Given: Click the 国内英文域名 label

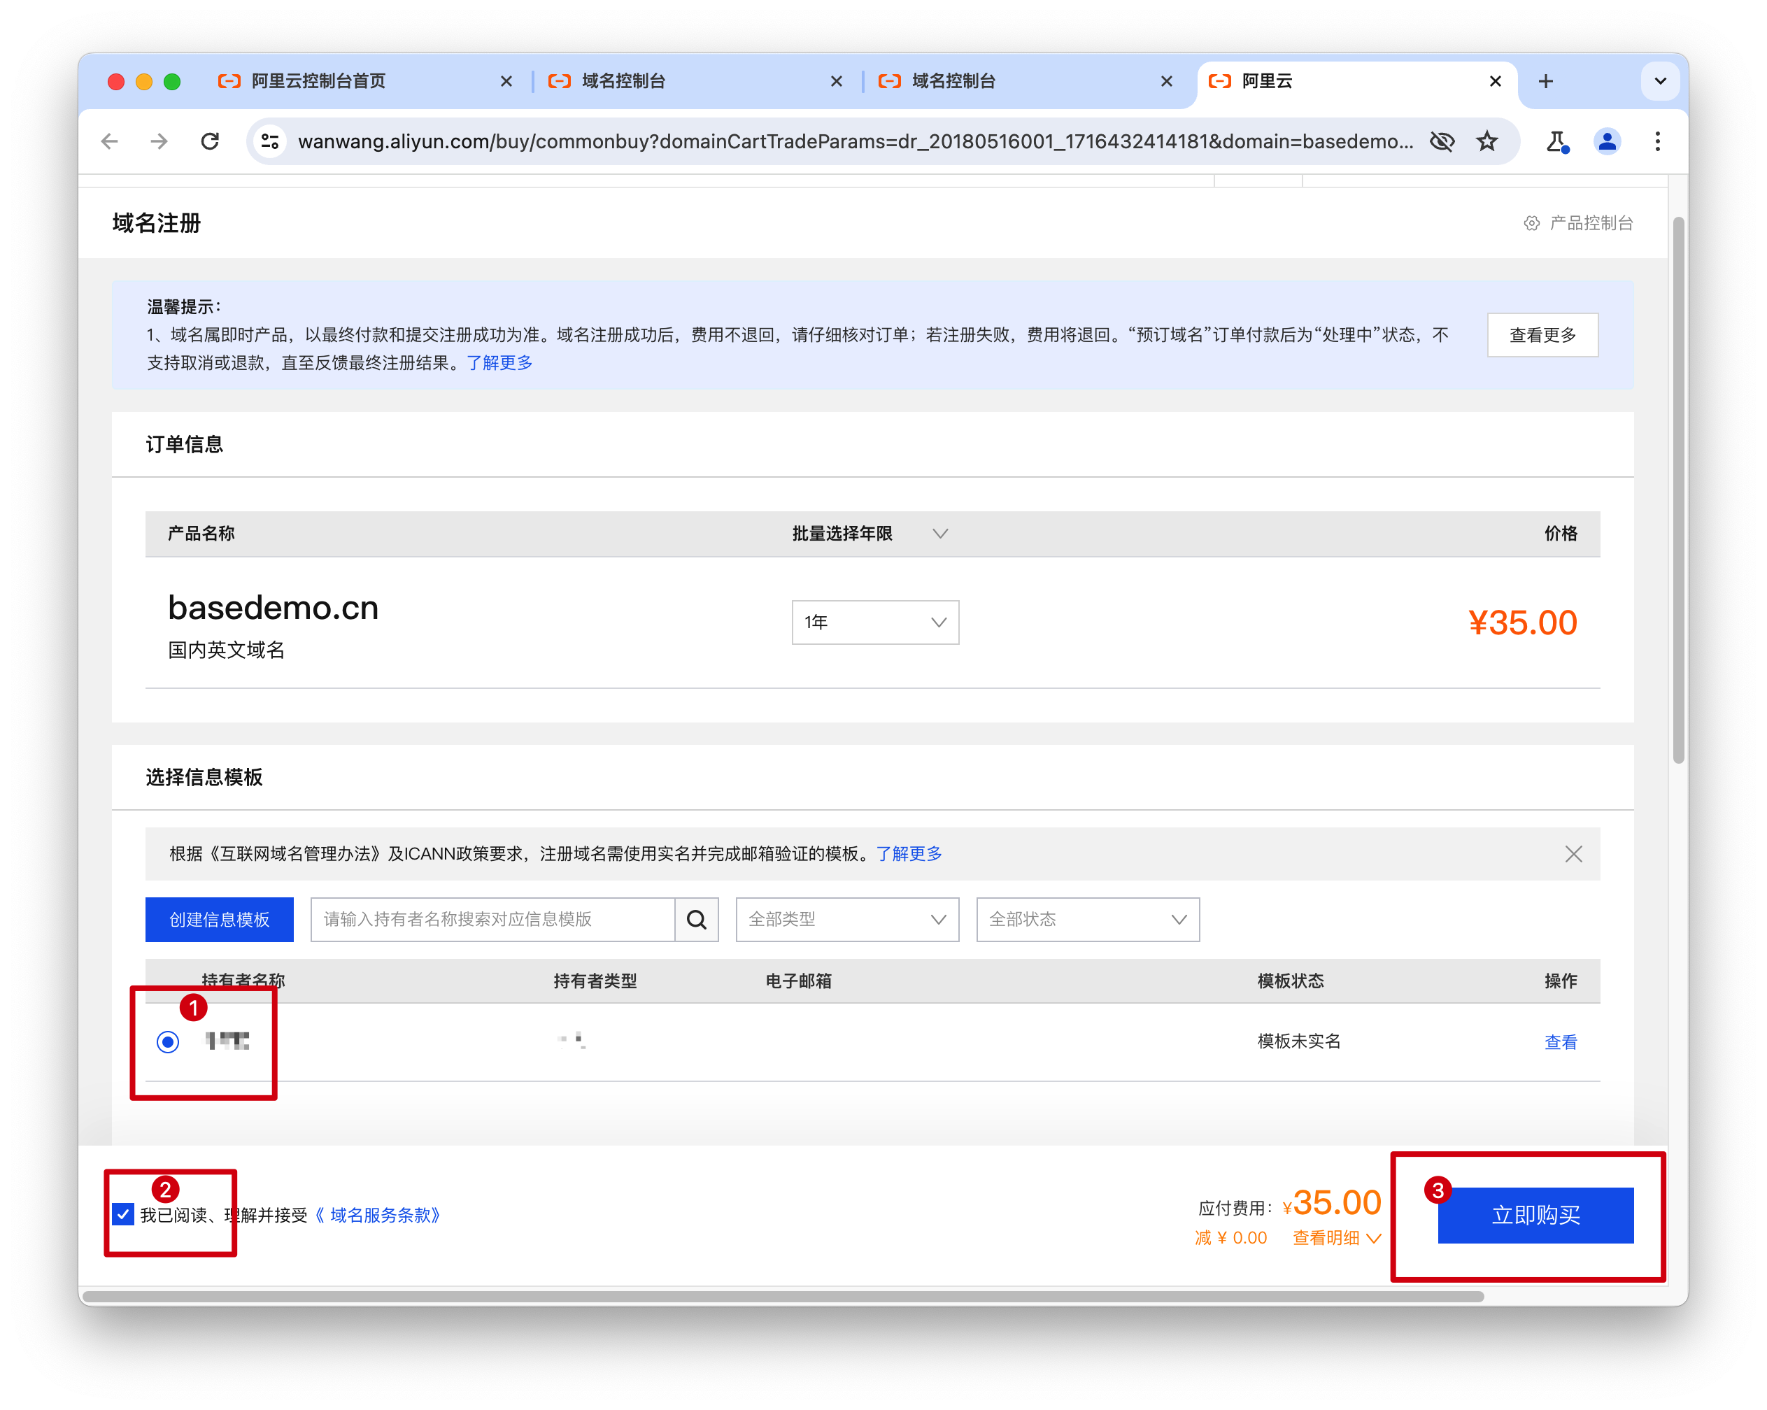Looking at the screenshot, I should [x=226, y=650].
